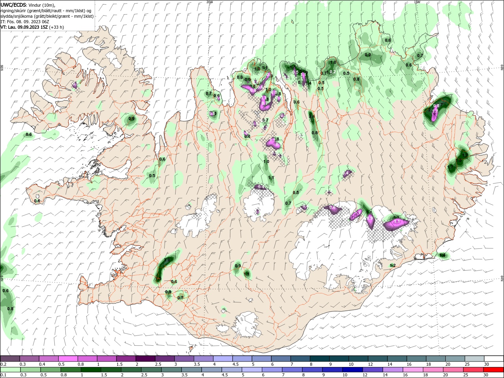504x378 pixels.
Task: Click the dark teal swatch labeled 8, upper row
Action: click(320, 359)
